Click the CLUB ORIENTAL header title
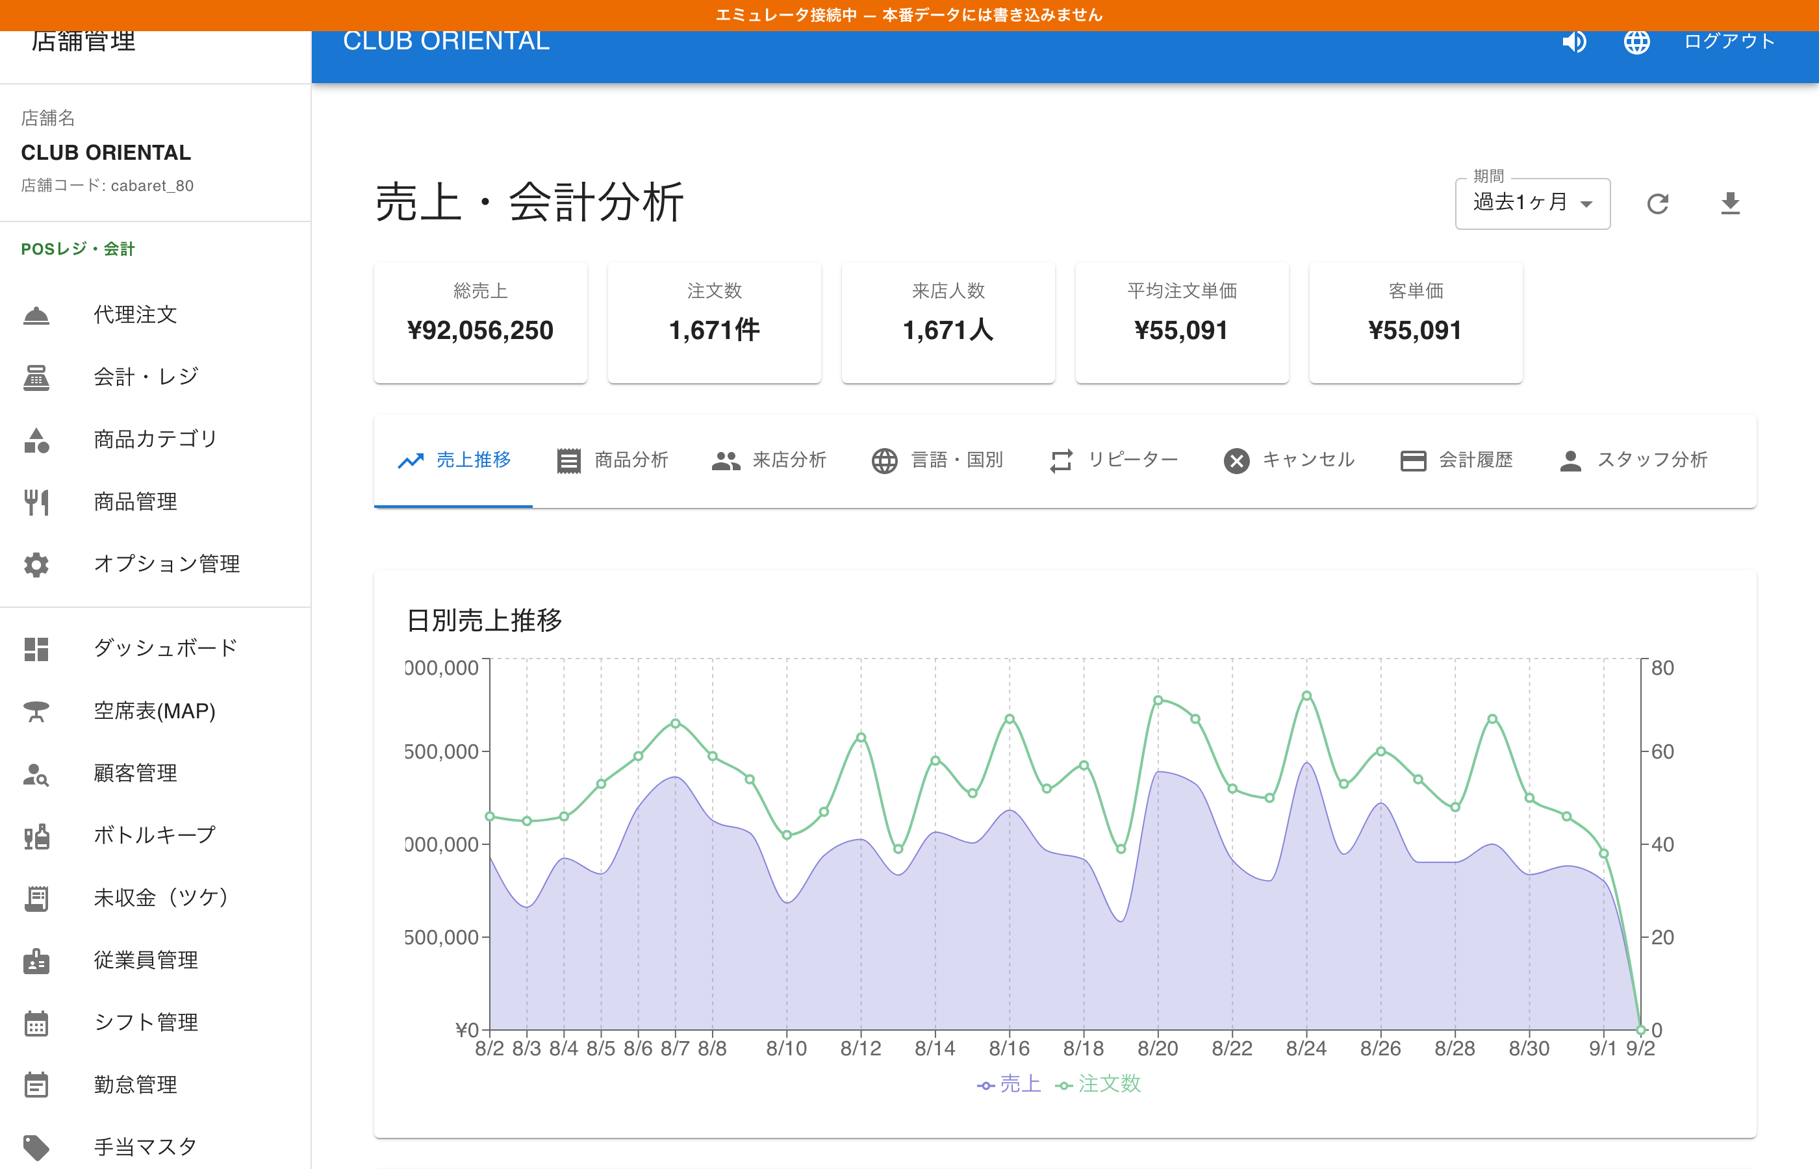 [x=446, y=42]
